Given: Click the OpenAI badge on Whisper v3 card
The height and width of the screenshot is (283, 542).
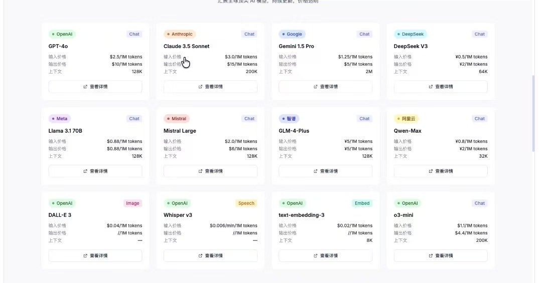Looking at the screenshot, I should [177, 203].
